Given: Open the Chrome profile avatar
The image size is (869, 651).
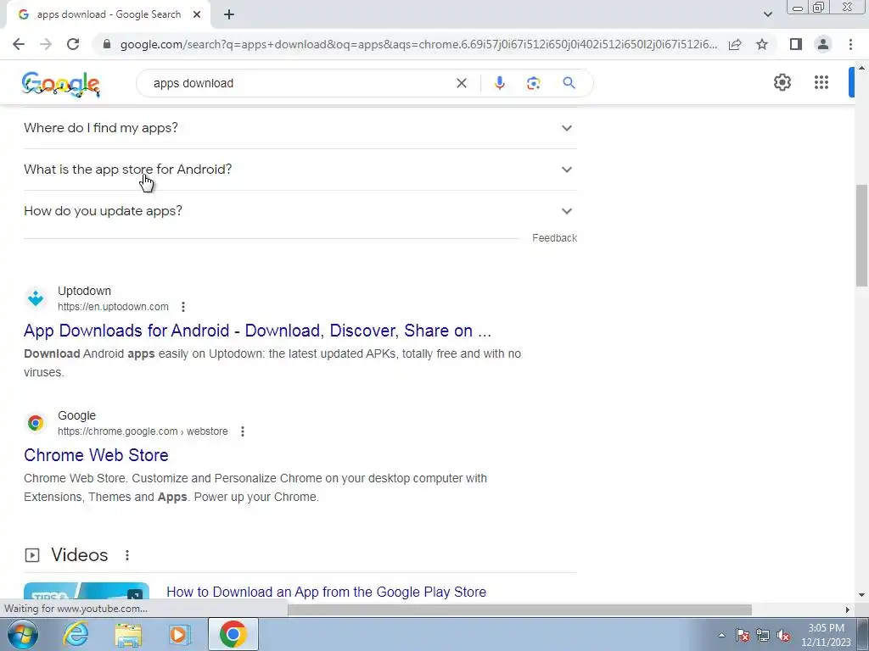Looking at the screenshot, I should click(x=823, y=44).
